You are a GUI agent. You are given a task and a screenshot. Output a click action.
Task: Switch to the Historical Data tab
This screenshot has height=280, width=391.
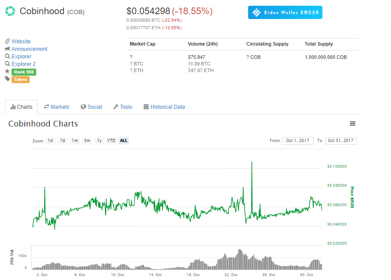(165, 107)
